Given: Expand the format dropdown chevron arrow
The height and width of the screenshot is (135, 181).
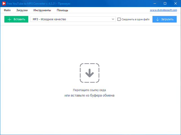Looking at the screenshot, I should pos(113,19).
